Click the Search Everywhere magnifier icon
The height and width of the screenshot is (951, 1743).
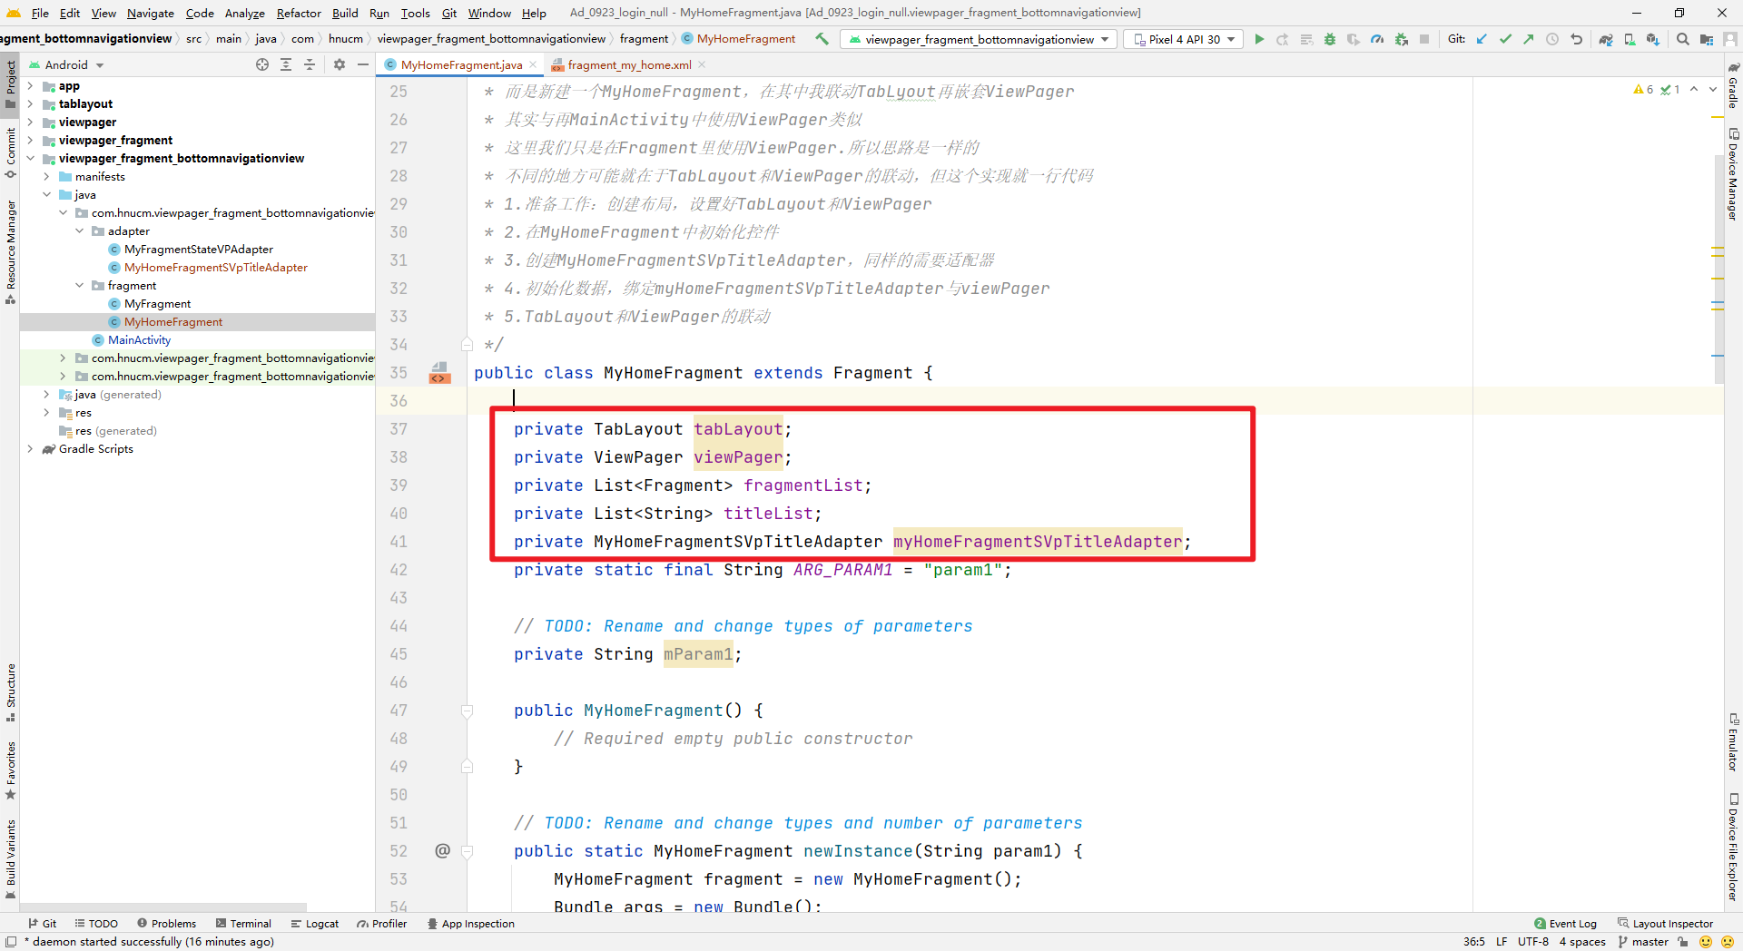tap(1682, 39)
